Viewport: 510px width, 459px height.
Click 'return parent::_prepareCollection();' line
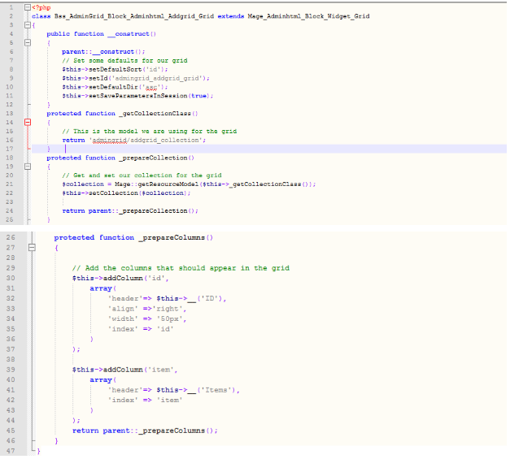[130, 211]
